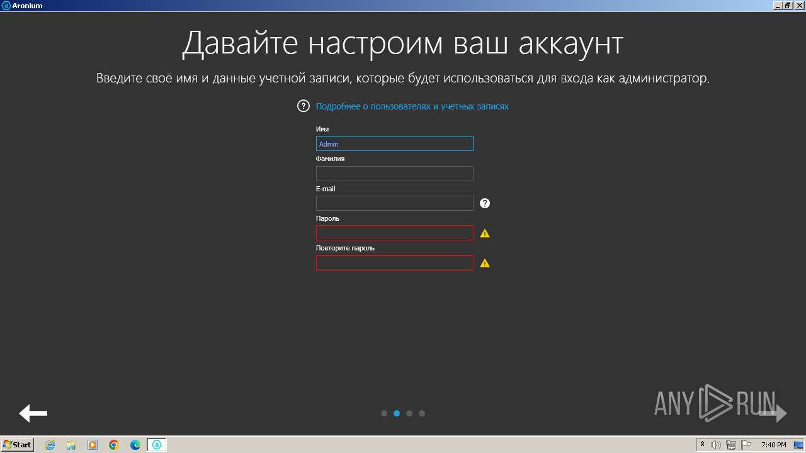The image size is (806, 453).
Task: Open the Windows Start menu
Action: (17, 445)
